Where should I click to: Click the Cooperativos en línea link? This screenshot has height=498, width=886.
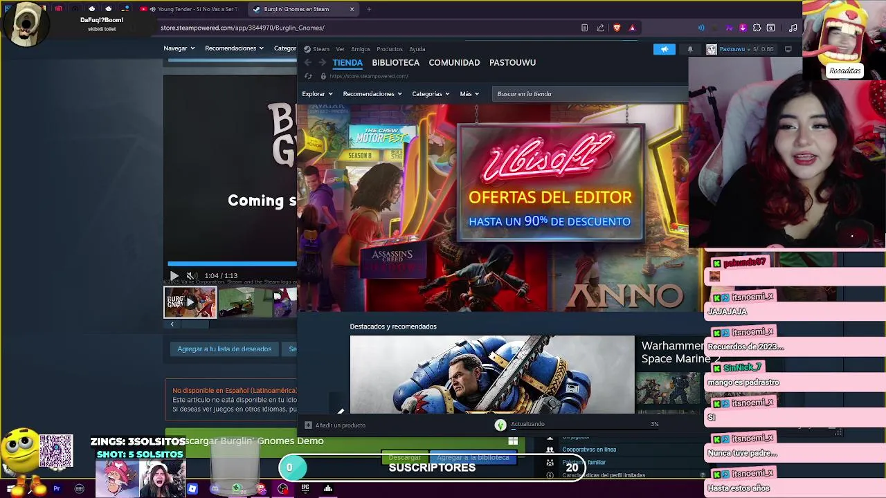pyautogui.click(x=589, y=450)
